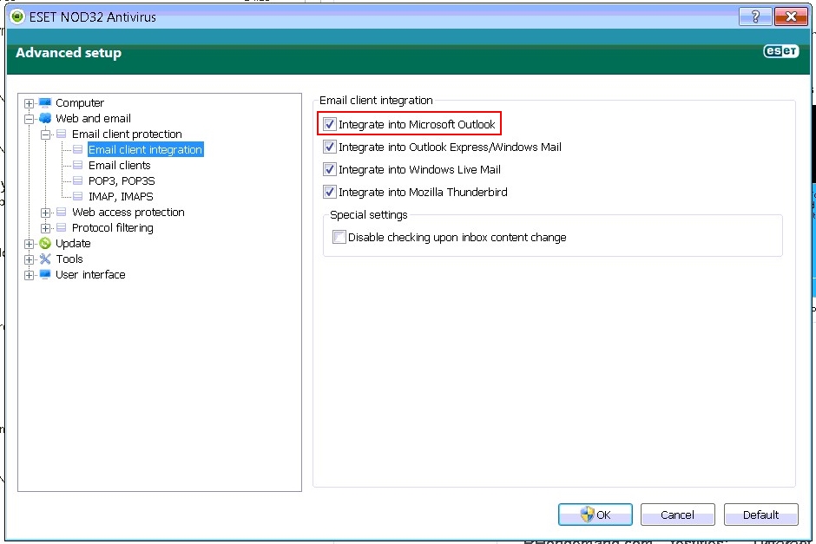Click the POP3, POP3S page icon
The width and height of the screenshot is (816, 544).
coord(77,180)
